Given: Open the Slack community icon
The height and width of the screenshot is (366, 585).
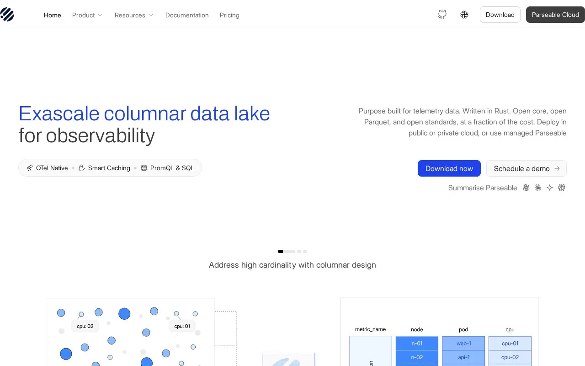Looking at the screenshot, I should click(x=464, y=15).
